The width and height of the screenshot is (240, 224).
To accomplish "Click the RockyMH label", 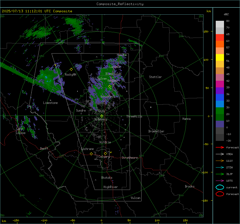I will coord(70,75).
